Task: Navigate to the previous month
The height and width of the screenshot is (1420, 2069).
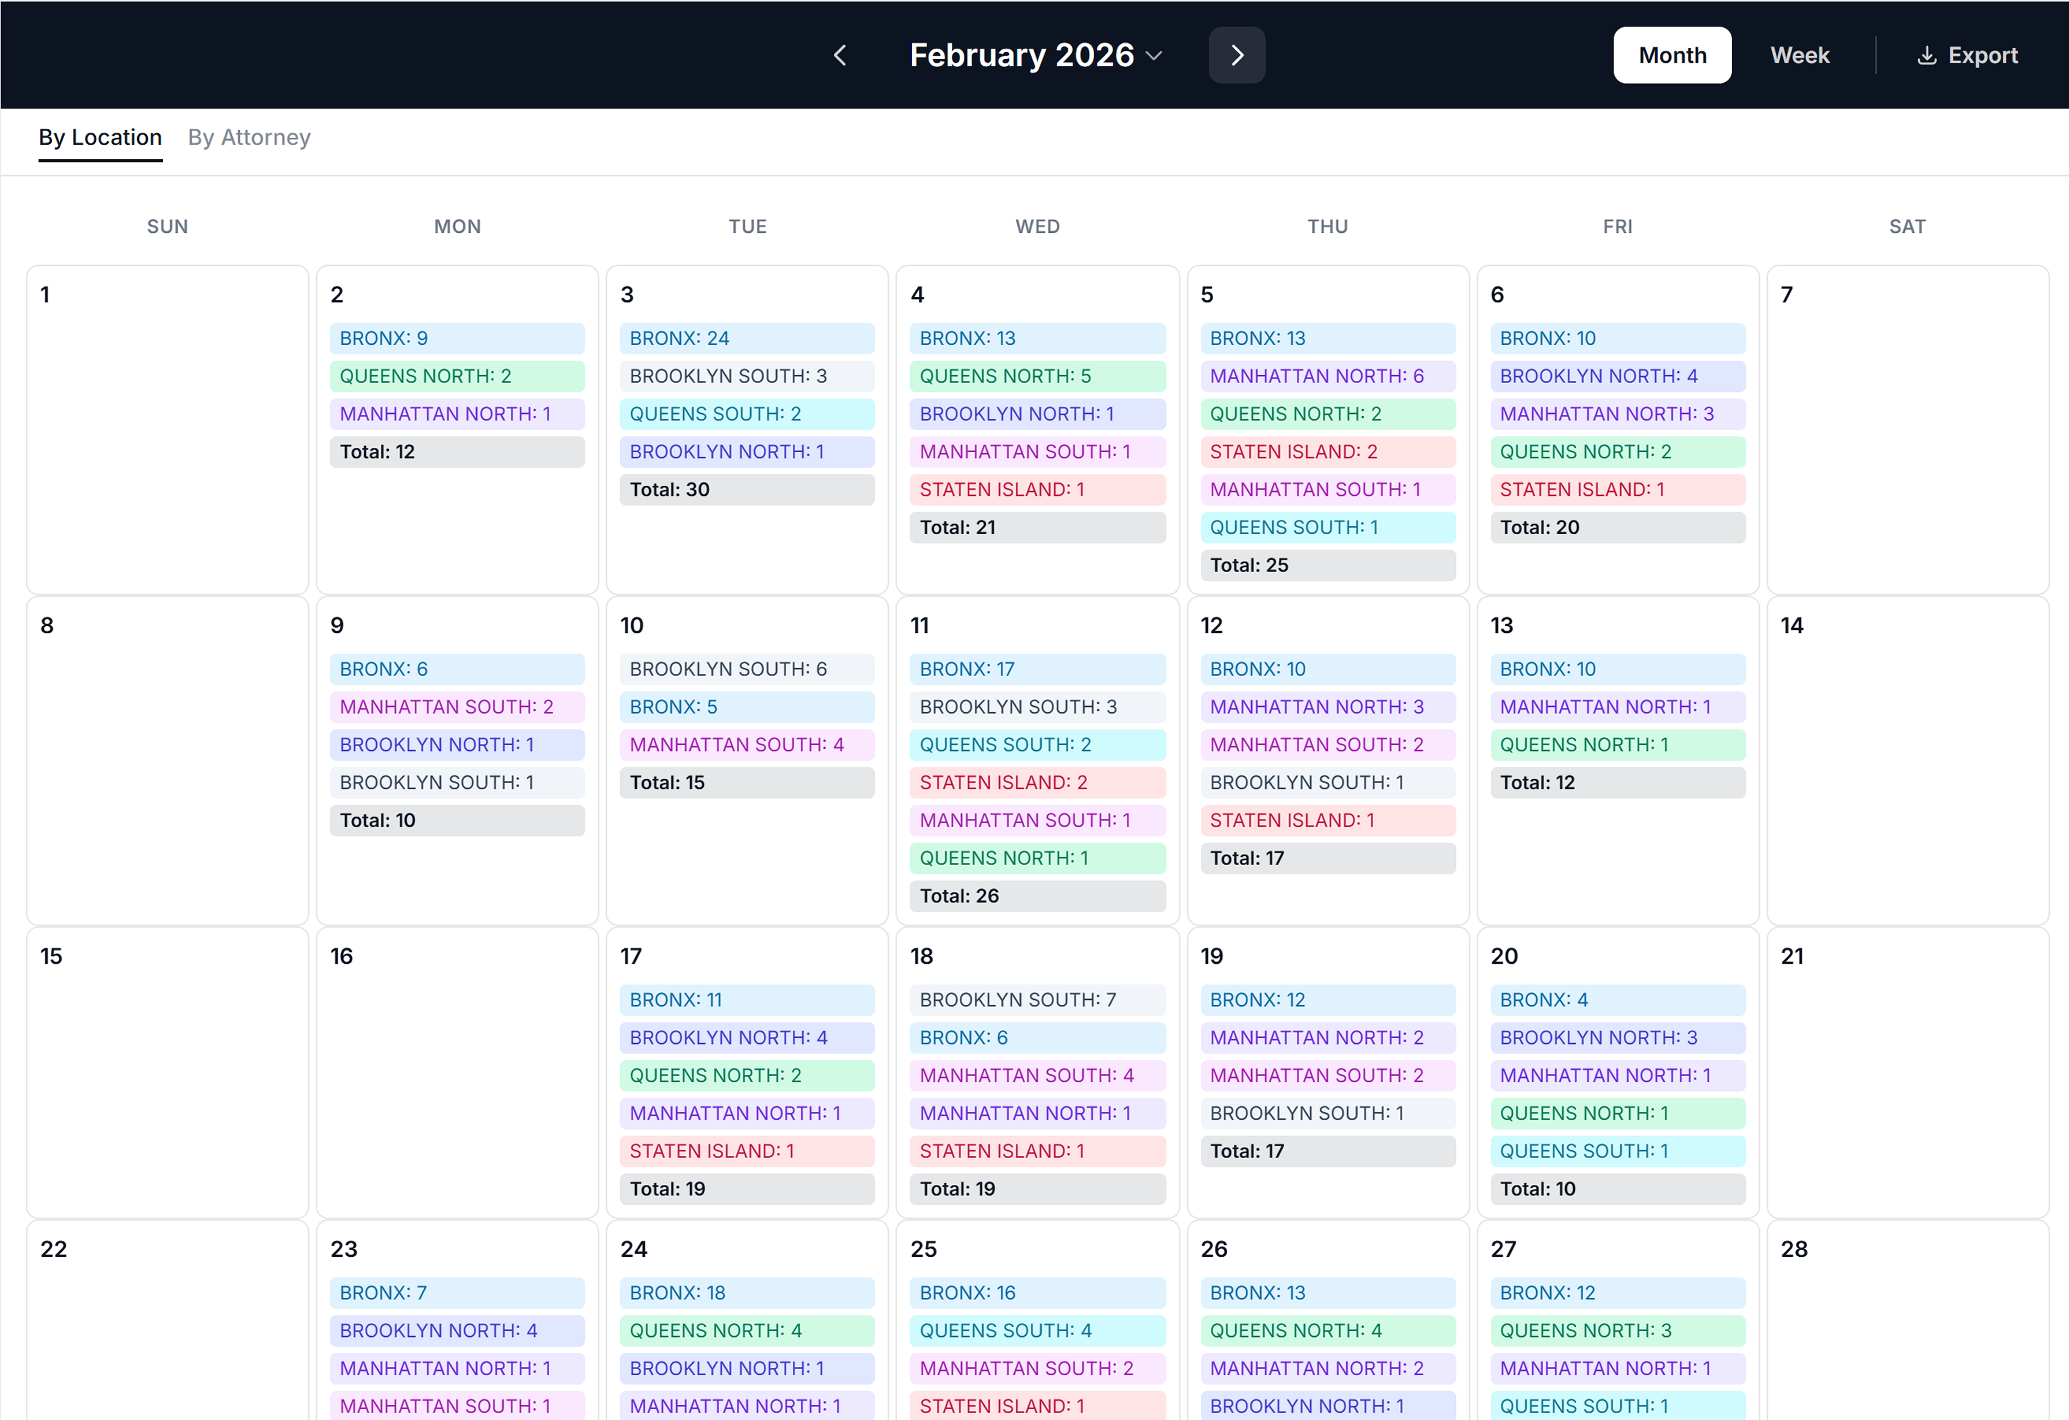Action: 839,54
